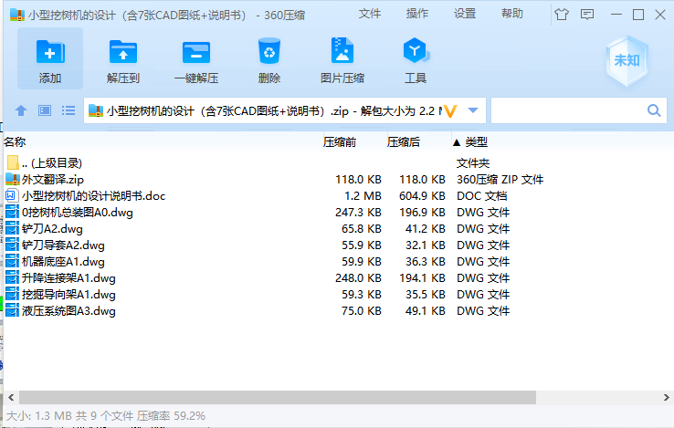
Task: Select file name 铲刀A2.dwg
Action: pyautogui.click(x=52, y=229)
